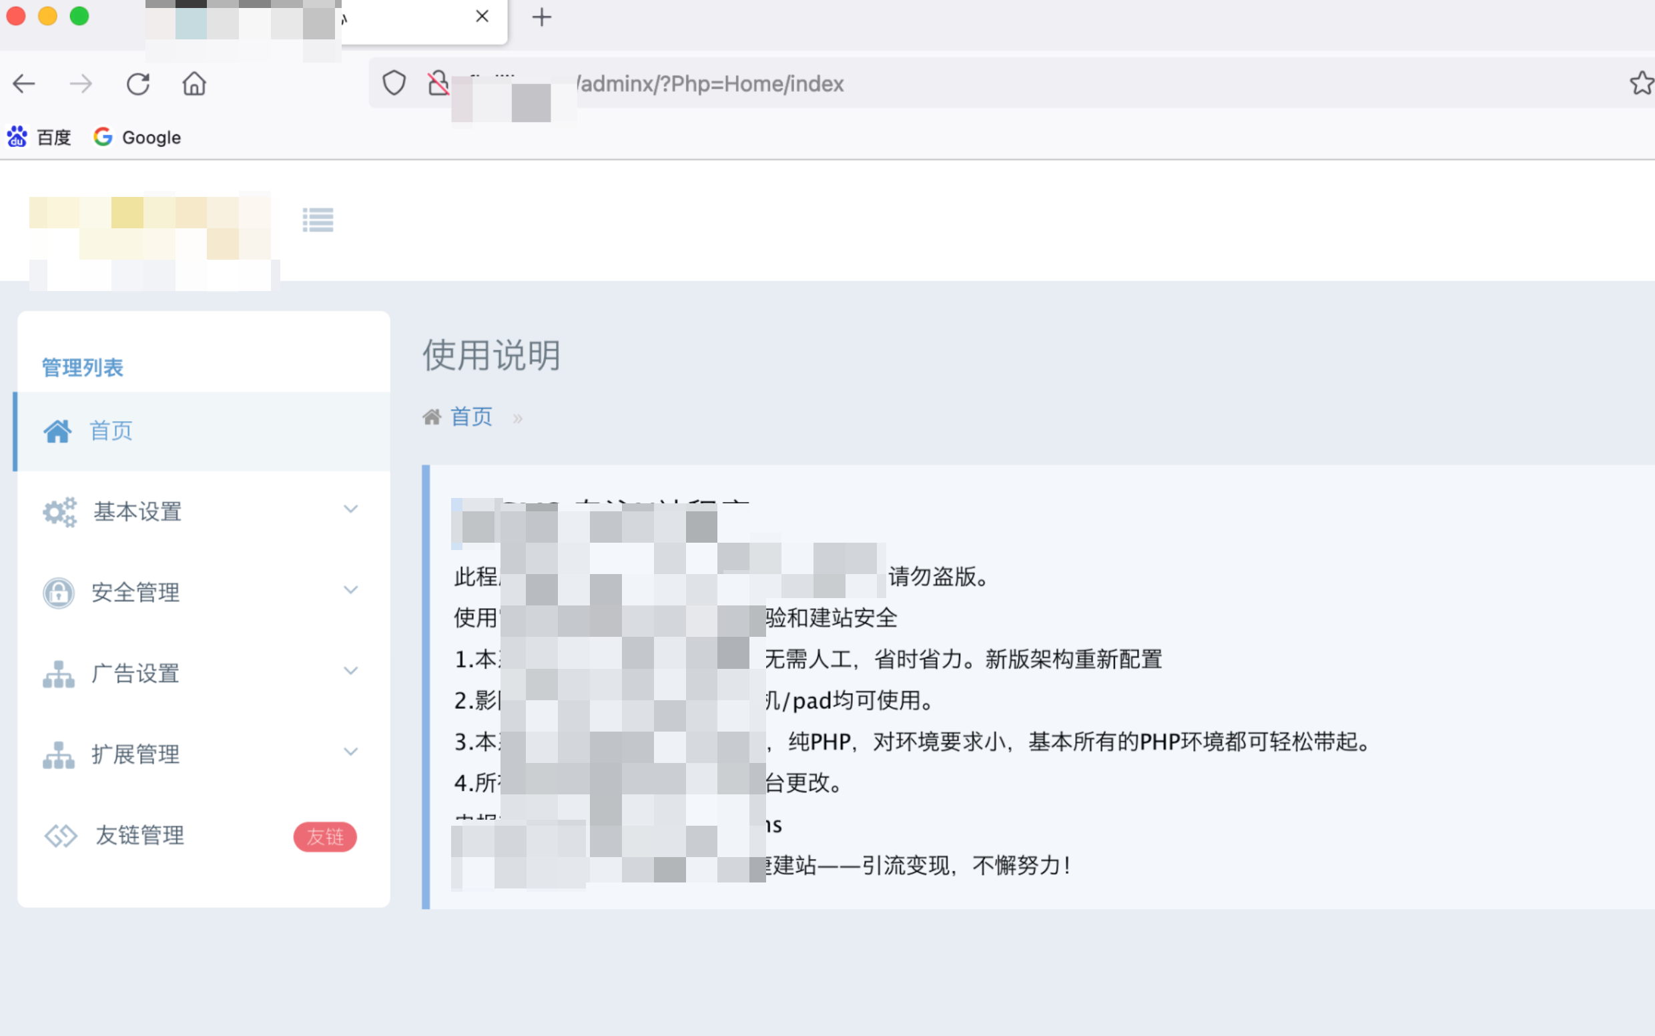Viewport: 1655px width, 1036px height.
Task: Open the 扩展管理 menu
Action: [203, 754]
